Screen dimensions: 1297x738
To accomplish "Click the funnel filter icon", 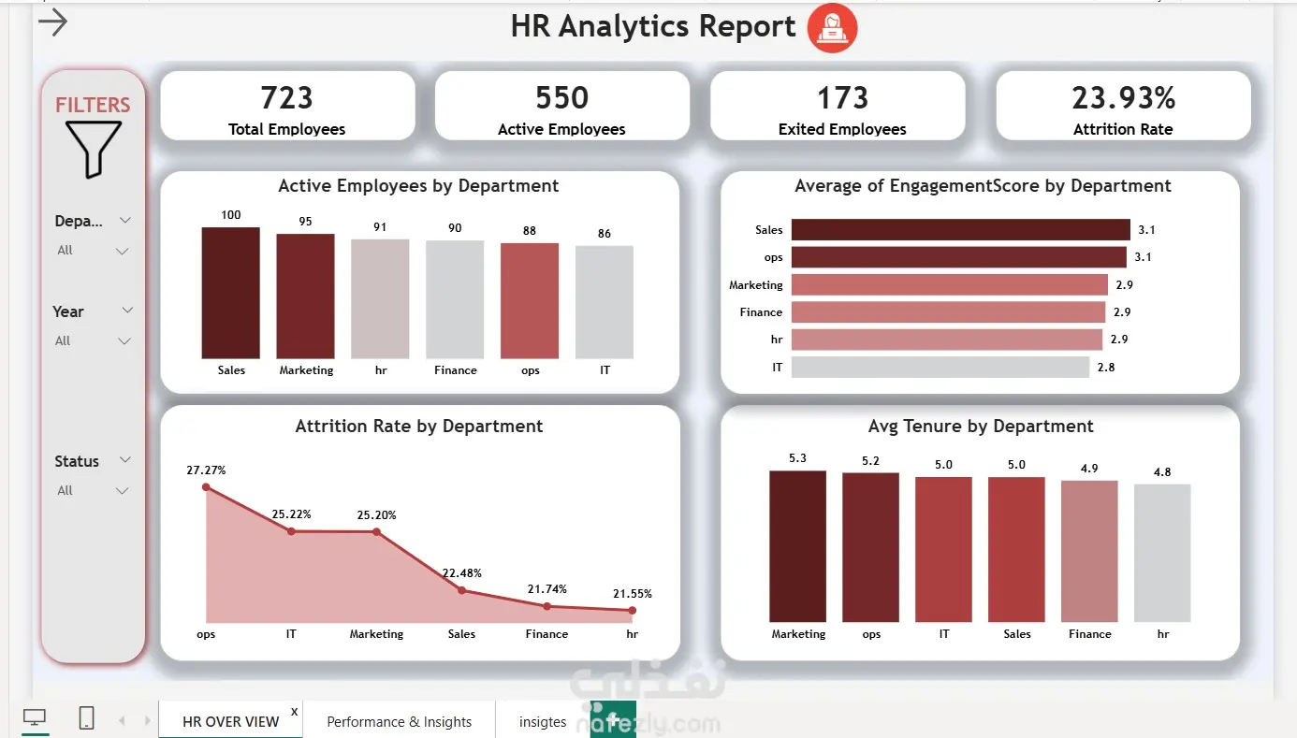I will [x=93, y=150].
